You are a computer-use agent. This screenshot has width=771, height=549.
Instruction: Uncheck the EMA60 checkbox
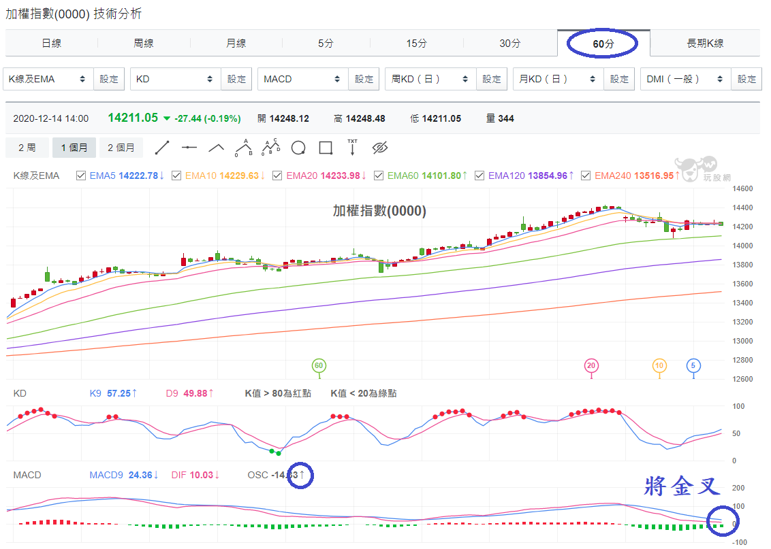click(x=379, y=176)
